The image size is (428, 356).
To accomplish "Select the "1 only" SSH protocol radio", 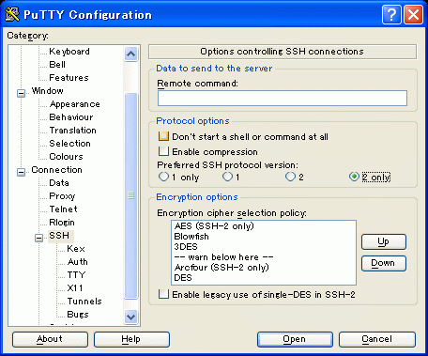I will [x=163, y=177].
